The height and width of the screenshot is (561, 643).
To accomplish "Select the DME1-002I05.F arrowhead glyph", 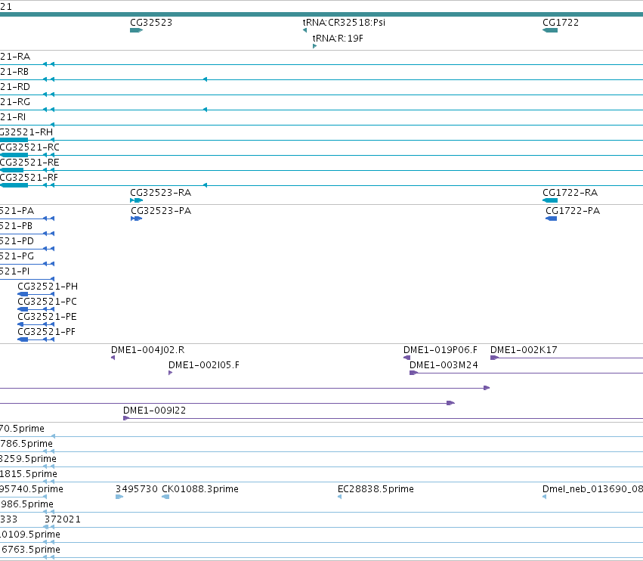I will pyautogui.click(x=171, y=373).
